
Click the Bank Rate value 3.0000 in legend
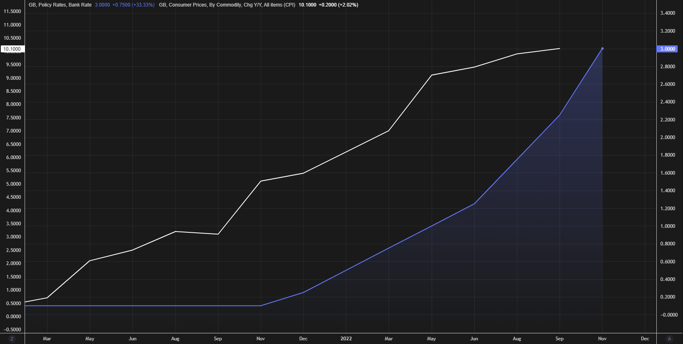coord(102,5)
